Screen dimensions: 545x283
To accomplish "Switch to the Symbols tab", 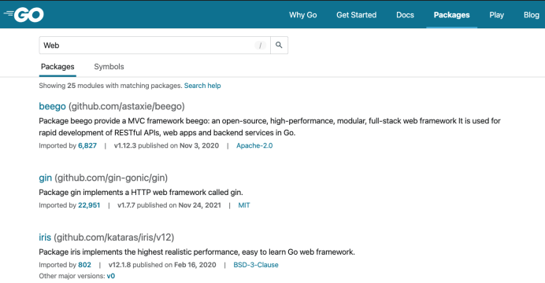I will point(109,67).
